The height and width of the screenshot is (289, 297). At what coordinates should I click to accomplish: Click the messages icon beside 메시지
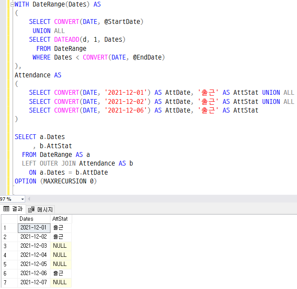(x=31, y=209)
